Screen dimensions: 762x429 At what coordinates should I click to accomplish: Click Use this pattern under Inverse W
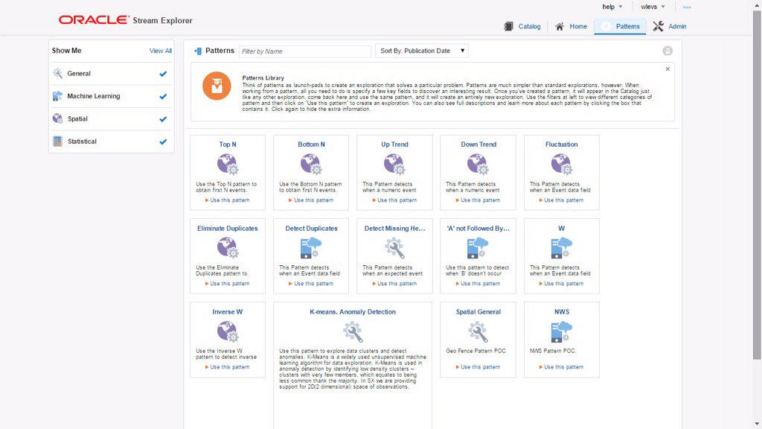click(x=228, y=367)
